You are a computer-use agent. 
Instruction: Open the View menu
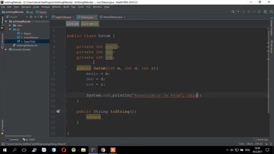(16, 7)
